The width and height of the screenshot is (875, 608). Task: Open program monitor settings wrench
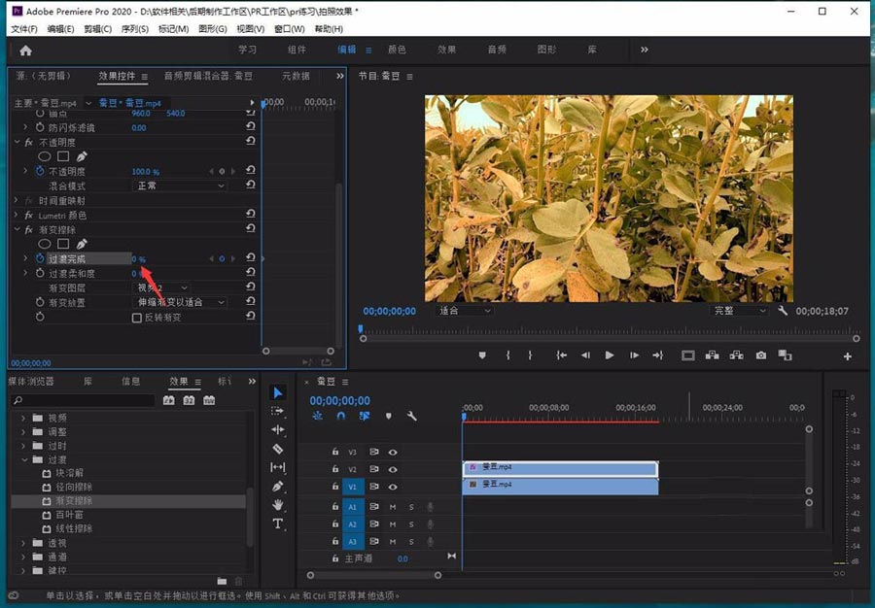[783, 311]
